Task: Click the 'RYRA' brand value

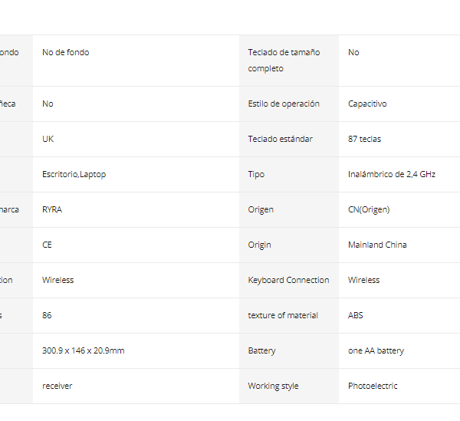Action: pos(52,209)
